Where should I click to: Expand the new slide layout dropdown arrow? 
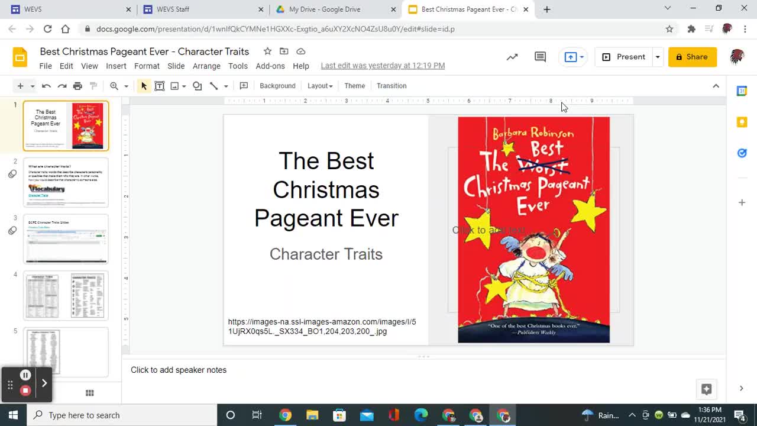click(x=33, y=86)
